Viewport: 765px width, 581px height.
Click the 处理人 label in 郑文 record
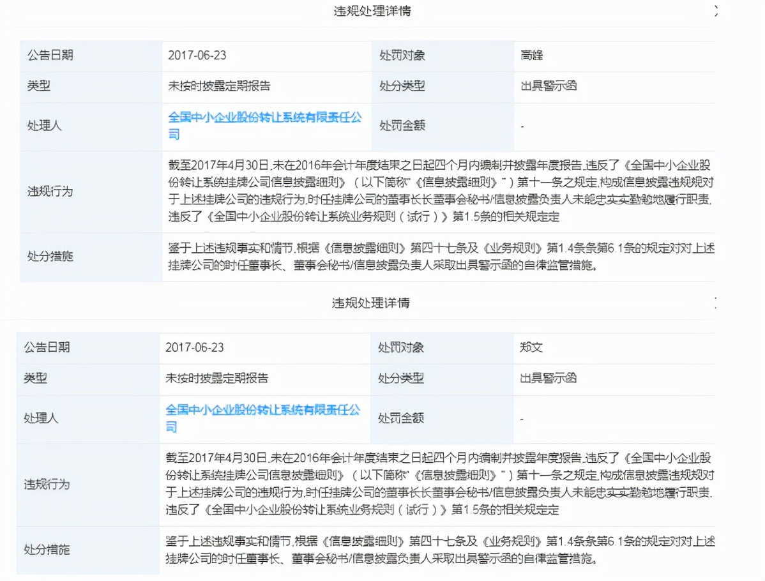(41, 418)
